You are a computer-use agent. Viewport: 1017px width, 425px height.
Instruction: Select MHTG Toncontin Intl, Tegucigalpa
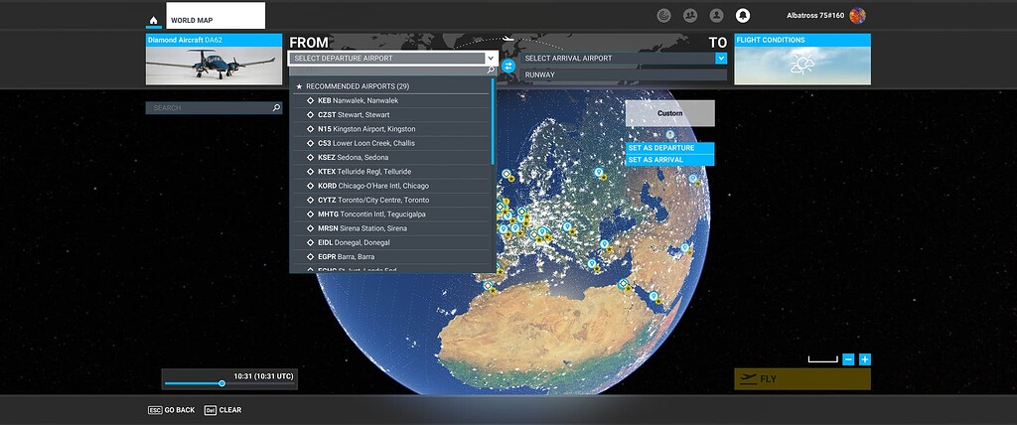[391, 214]
